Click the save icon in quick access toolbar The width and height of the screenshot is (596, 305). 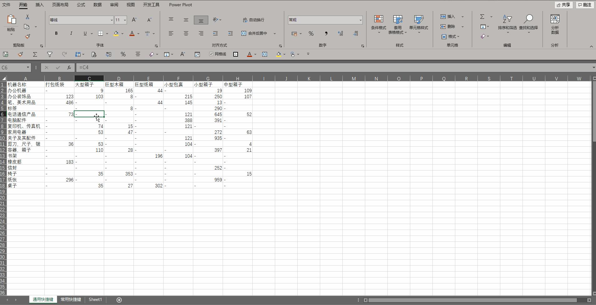click(x=6, y=54)
